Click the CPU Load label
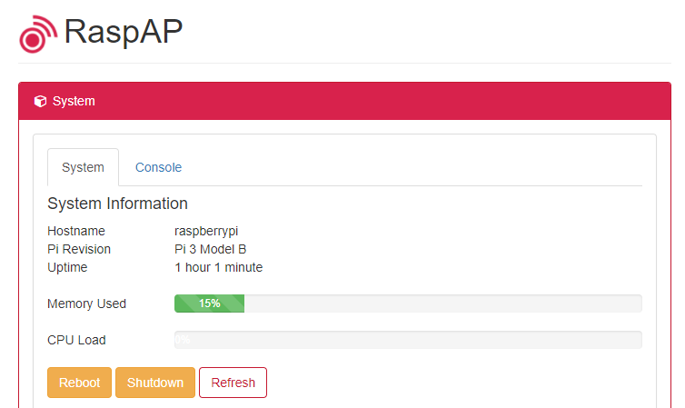 pos(76,340)
